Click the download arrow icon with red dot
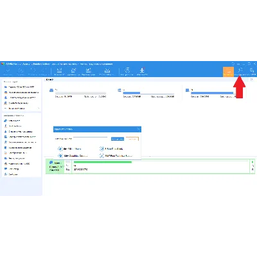257x257 pixels. pos(142,70)
